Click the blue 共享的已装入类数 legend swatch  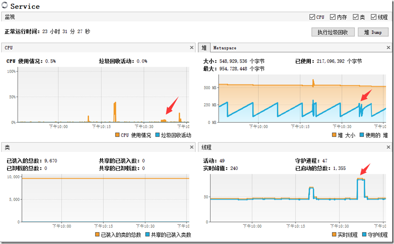[148, 234]
